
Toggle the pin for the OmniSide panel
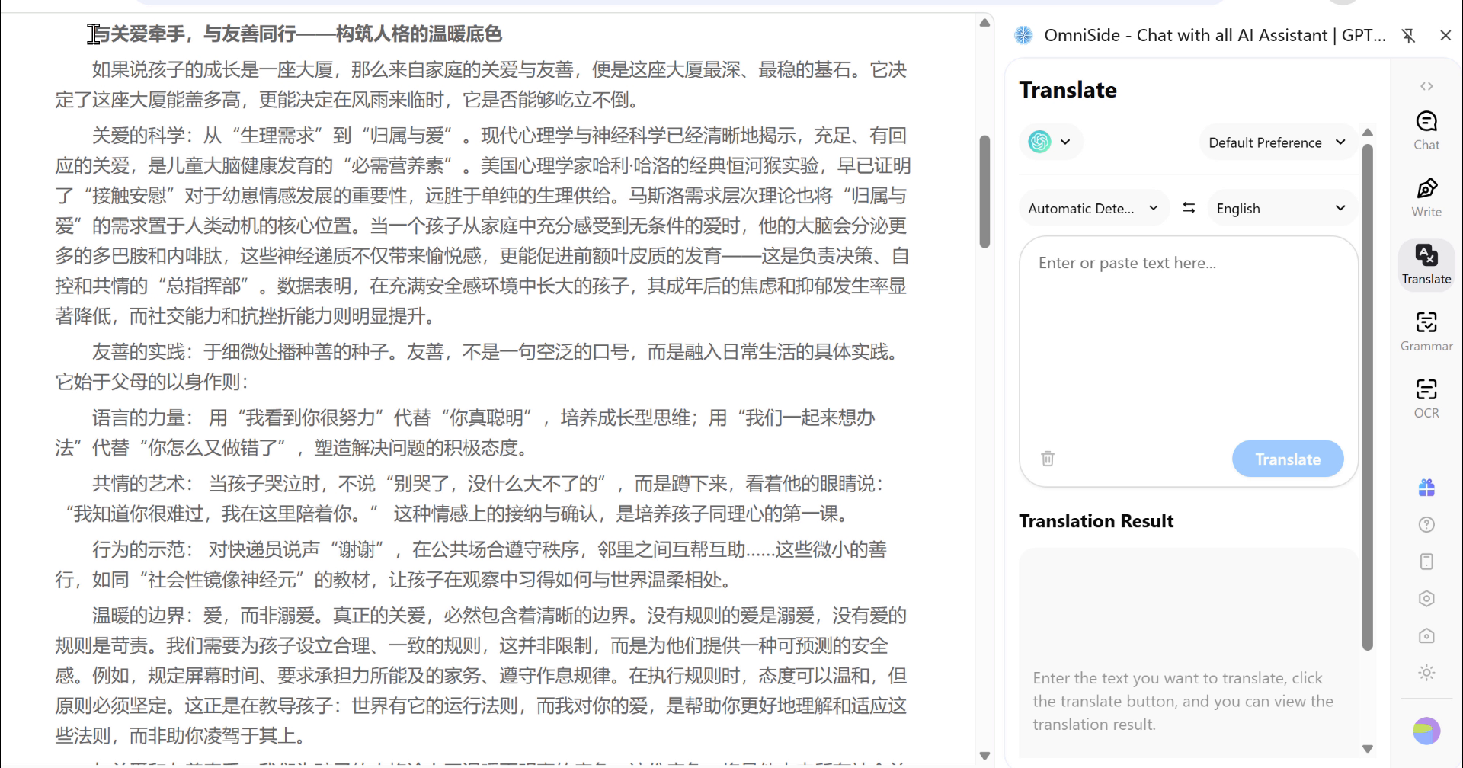click(x=1408, y=35)
